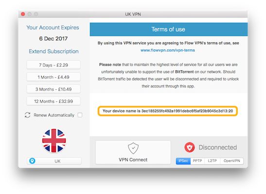This screenshot has height=194, width=266.
Task: Close the UK VPN window
Action: click(x=23, y=14)
